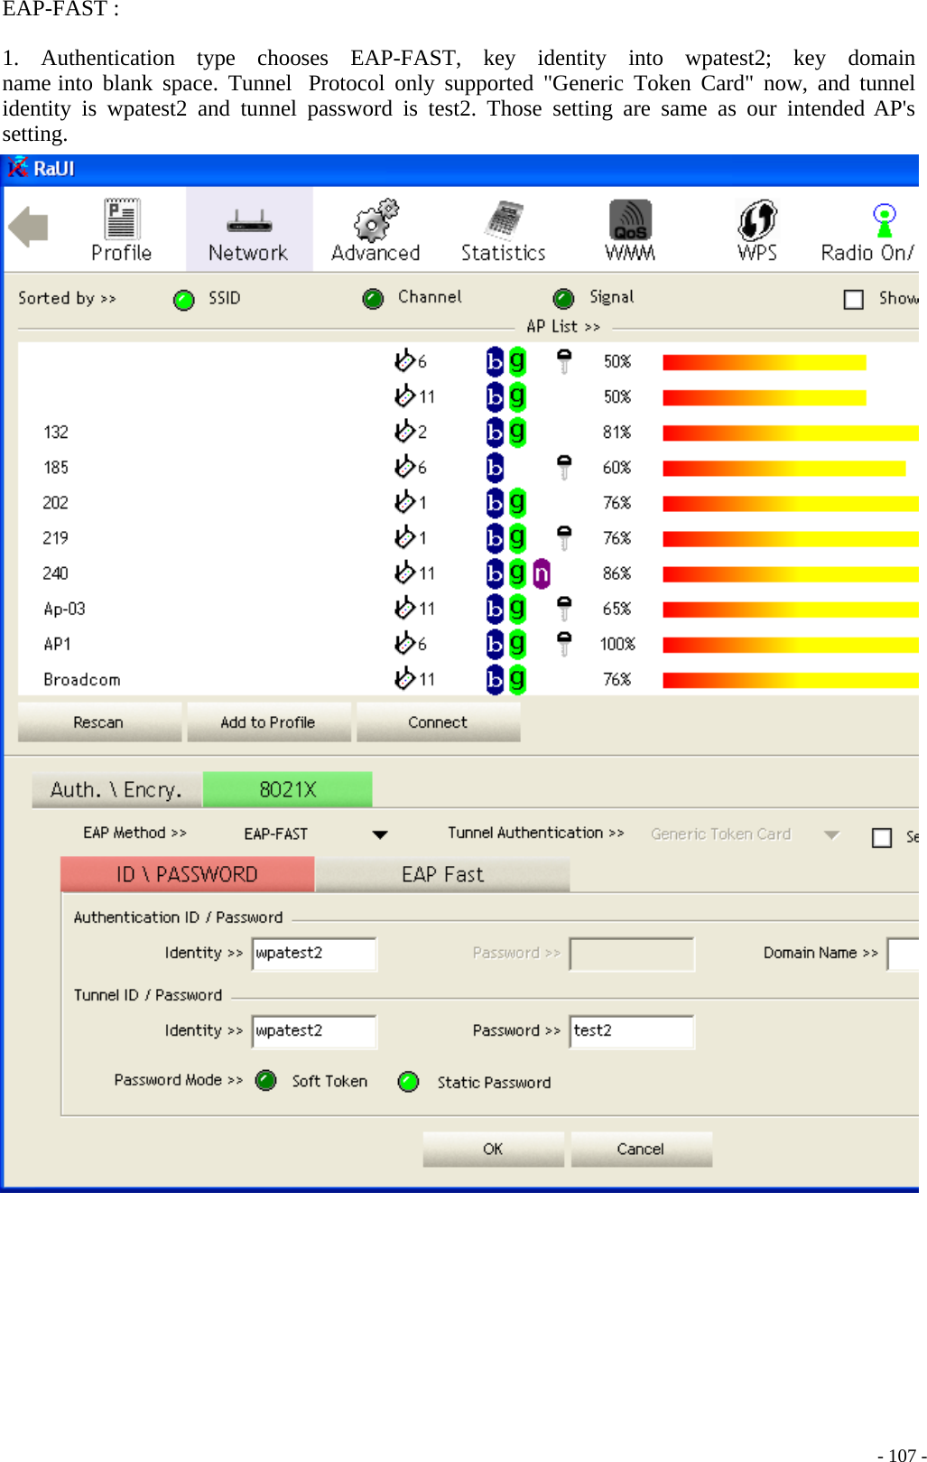Screen dimensions: 927x1462
Task: Open the Advanced settings gear
Action: (x=375, y=230)
